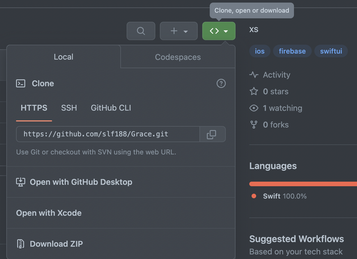The height and width of the screenshot is (259, 357).
Task: View the 0 forks link
Action: click(269, 125)
